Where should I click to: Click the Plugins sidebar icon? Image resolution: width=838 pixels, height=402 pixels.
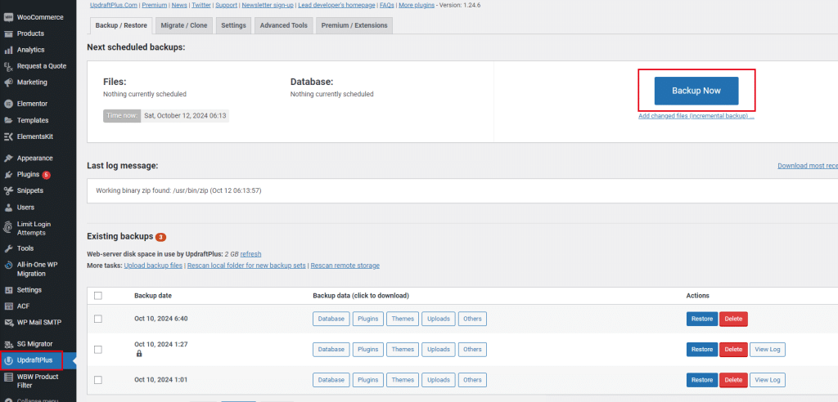pyautogui.click(x=8, y=174)
